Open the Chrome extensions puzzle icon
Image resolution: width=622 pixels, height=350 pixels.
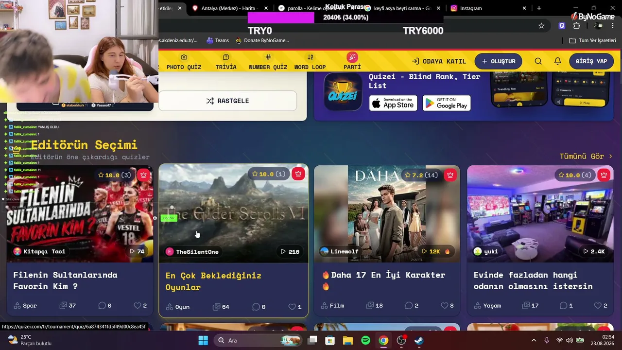[x=576, y=26]
